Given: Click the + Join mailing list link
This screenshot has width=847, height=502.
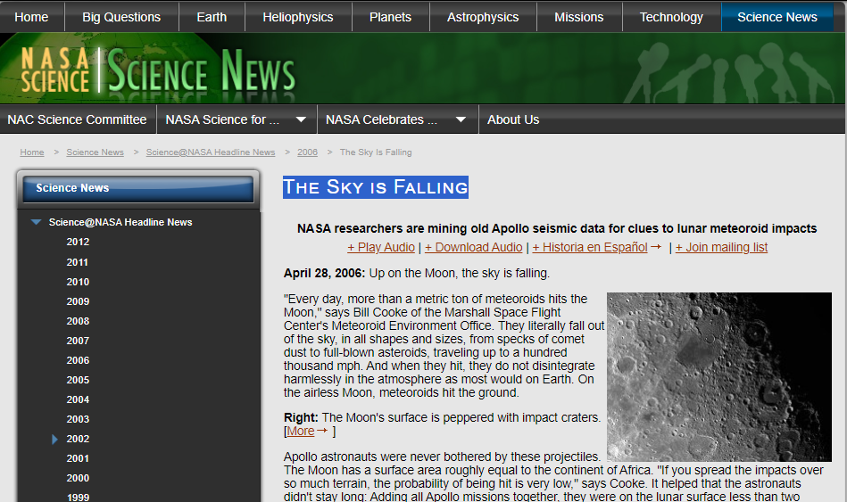Looking at the screenshot, I should [721, 247].
